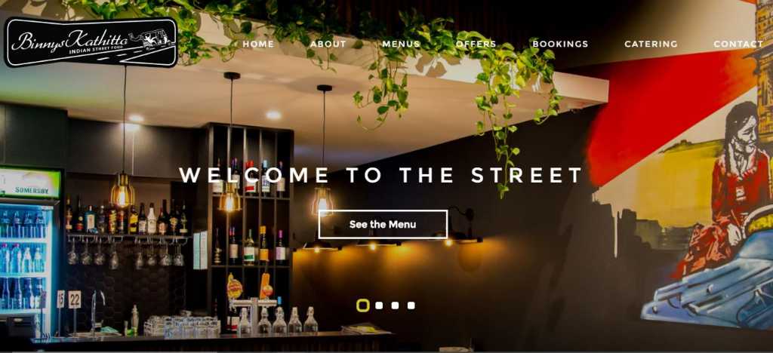Image resolution: width=773 pixels, height=353 pixels.
Task: Jump to the third slide dot
Action: coord(395,305)
